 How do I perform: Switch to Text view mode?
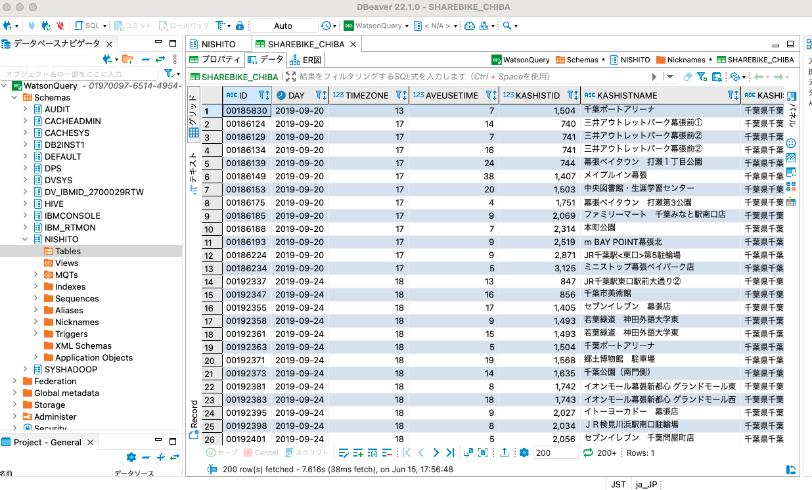[x=194, y=173]
